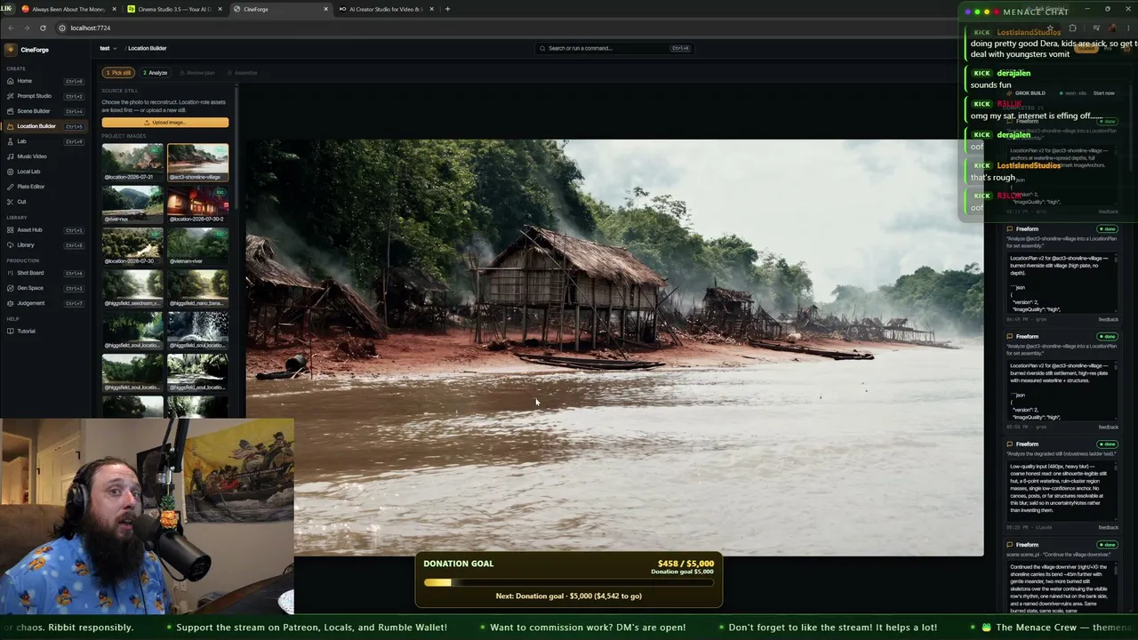Open the Prompt Studio page
The image size is (1138, 640).
tap(44, 96)
